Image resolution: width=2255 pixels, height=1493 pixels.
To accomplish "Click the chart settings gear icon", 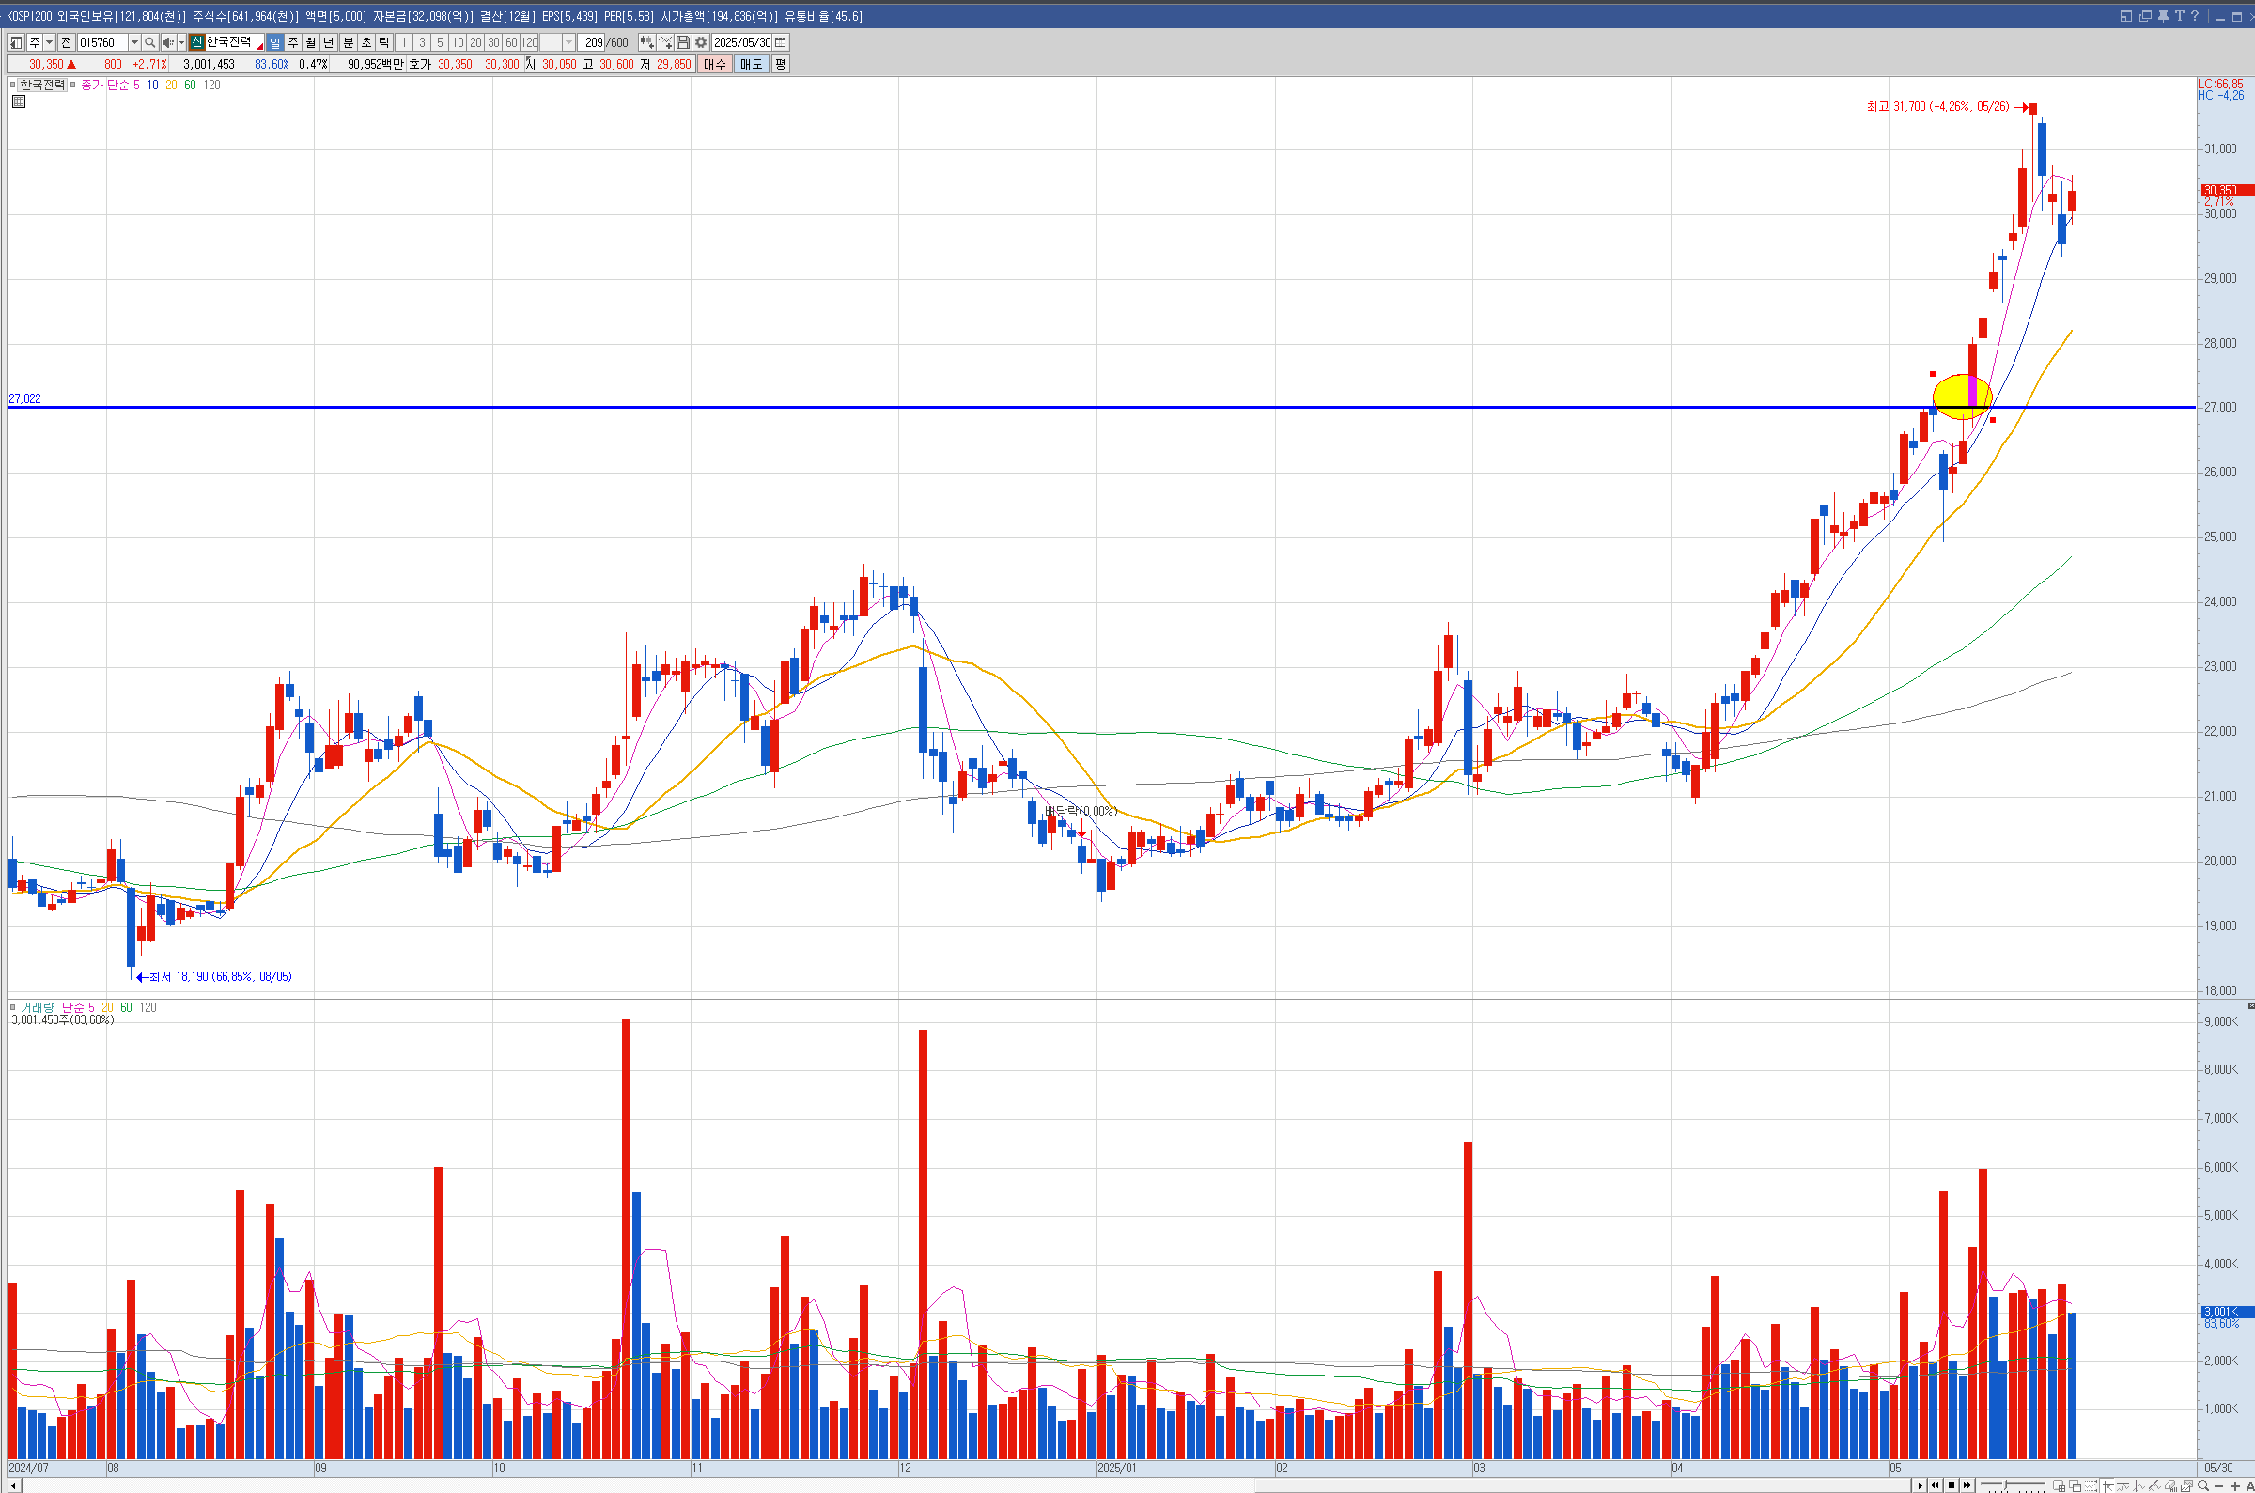I will [x=701, y=43].
